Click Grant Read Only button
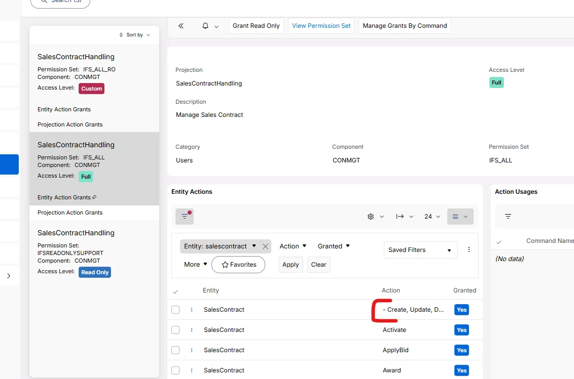This screenshot has width=574, height=379. click(x=256, y=26)
